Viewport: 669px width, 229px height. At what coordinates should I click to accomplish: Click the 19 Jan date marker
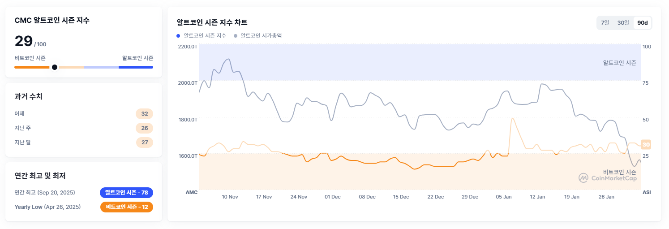(572, 197)
